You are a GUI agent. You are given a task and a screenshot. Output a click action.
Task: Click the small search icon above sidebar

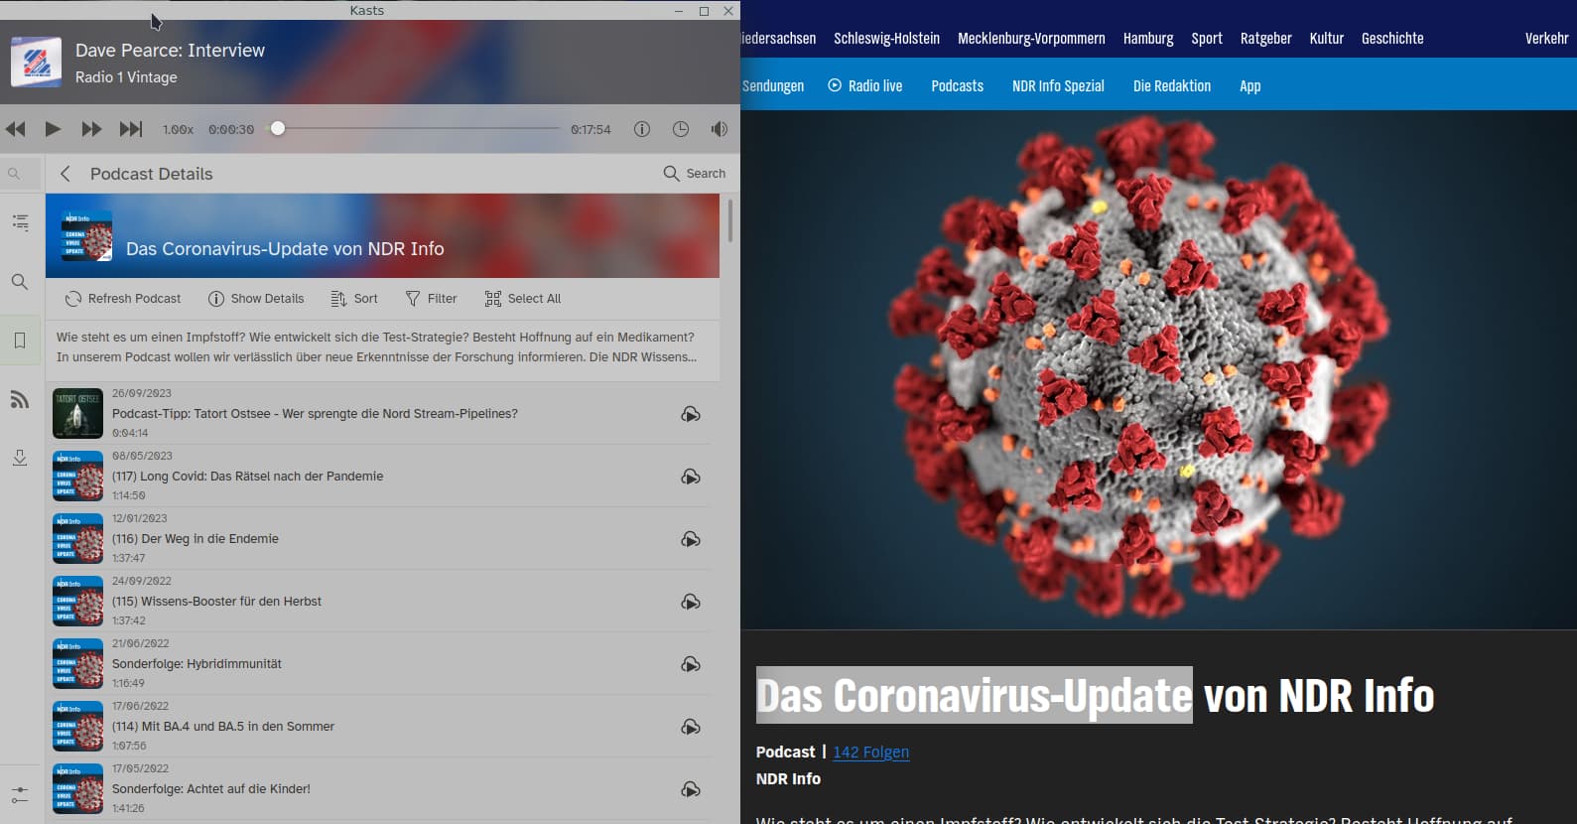14,174
